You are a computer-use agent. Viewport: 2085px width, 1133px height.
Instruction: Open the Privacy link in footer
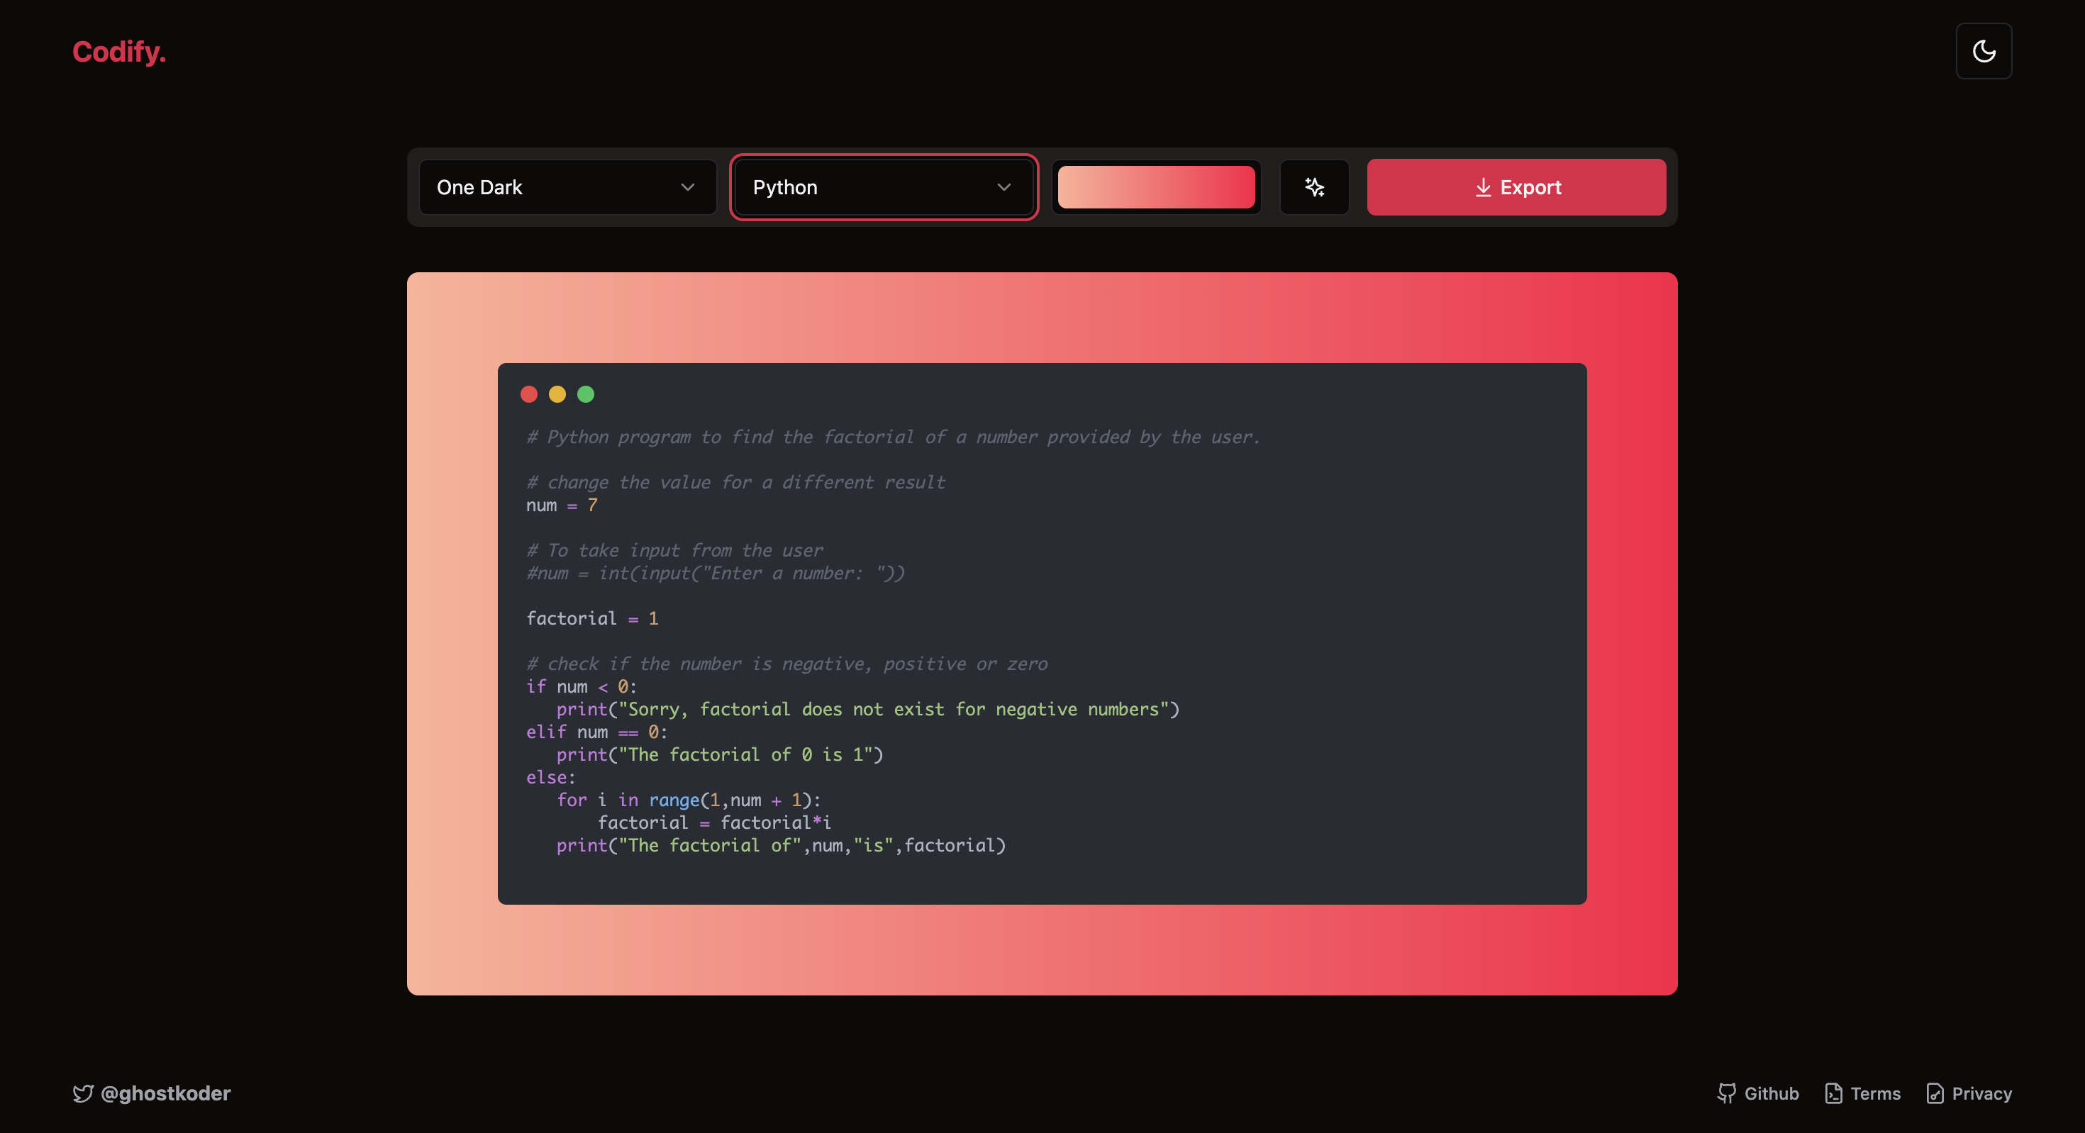[1969, 1093]
